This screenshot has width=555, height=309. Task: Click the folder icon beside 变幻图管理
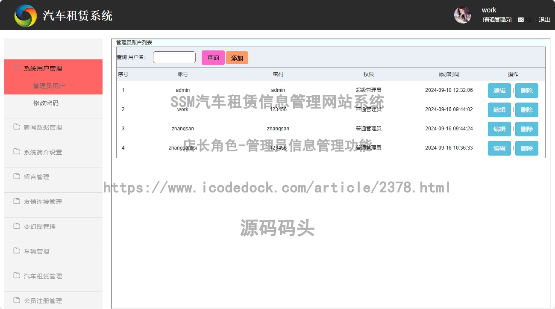coord(17,226)
